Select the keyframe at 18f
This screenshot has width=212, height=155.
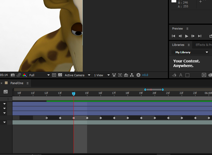pyautogui.click(x=128, y=118)
